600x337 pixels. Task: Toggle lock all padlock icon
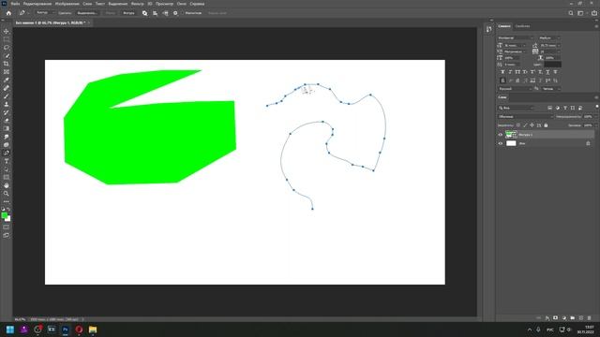pyautogui.click(x=546, y=125)
